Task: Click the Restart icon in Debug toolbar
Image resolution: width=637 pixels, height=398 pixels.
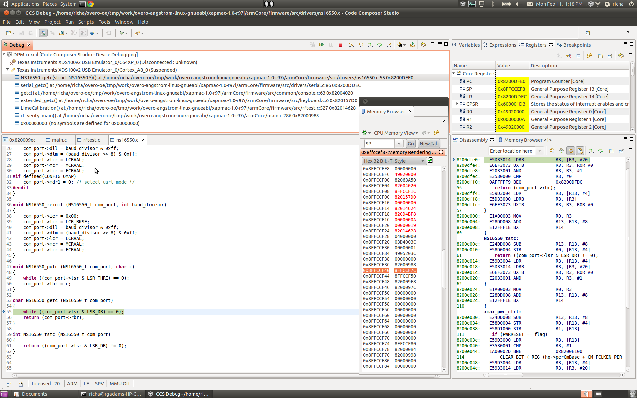Action: 412,45
